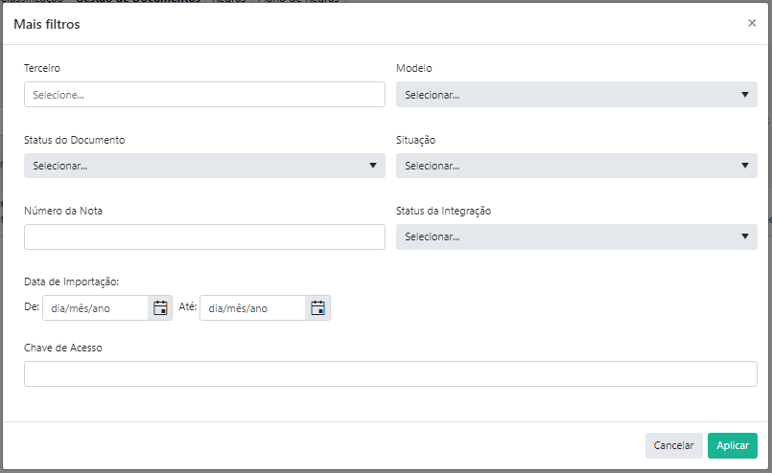Select the De dia/mês/ano date field
Image resolution: width=772 pixels, height=473 pixels.
(x=96, y=307)
